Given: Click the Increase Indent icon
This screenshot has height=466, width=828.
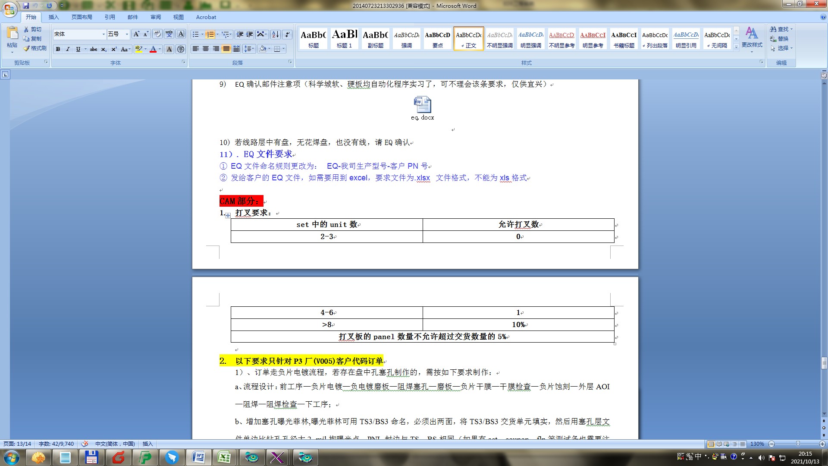Looking at the screenshot, I should coord(250,34).
